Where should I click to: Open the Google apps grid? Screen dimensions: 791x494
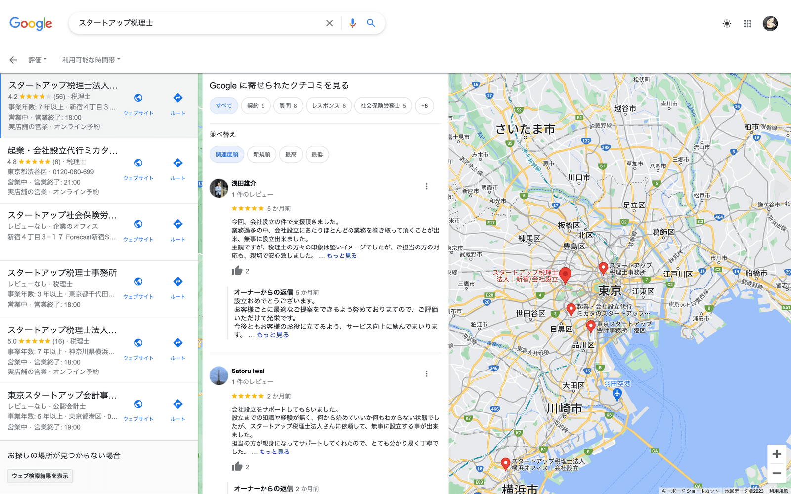tap(747, 24)
